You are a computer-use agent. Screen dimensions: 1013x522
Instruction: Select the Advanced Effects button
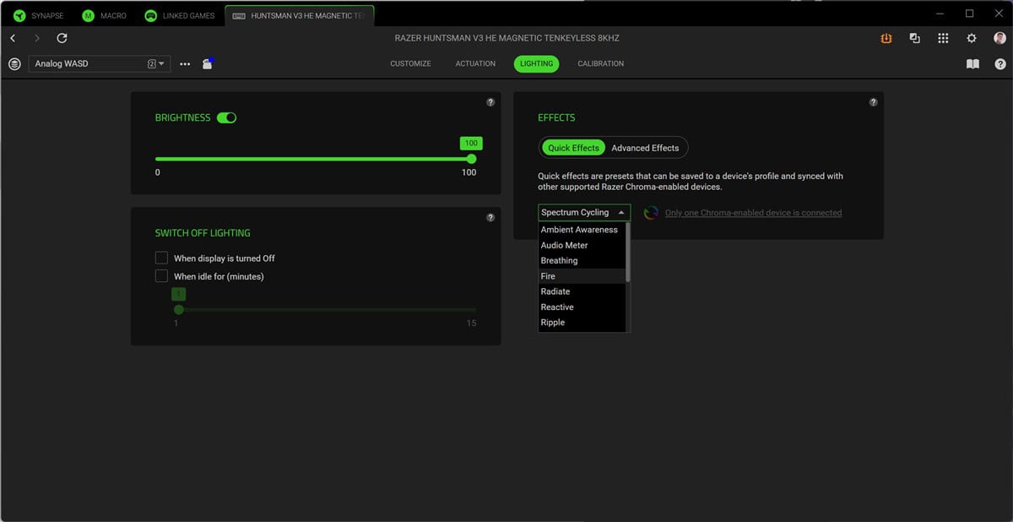[x=645, y=148]
